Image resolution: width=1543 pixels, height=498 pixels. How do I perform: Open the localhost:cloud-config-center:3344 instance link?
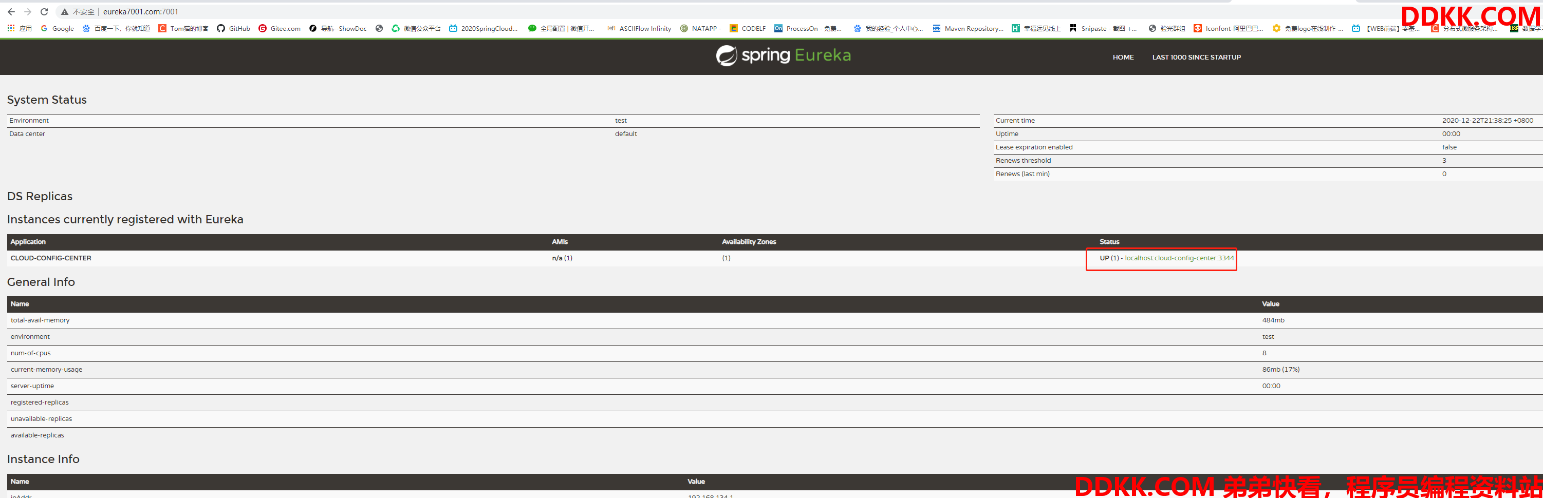tap(1179, 258)
